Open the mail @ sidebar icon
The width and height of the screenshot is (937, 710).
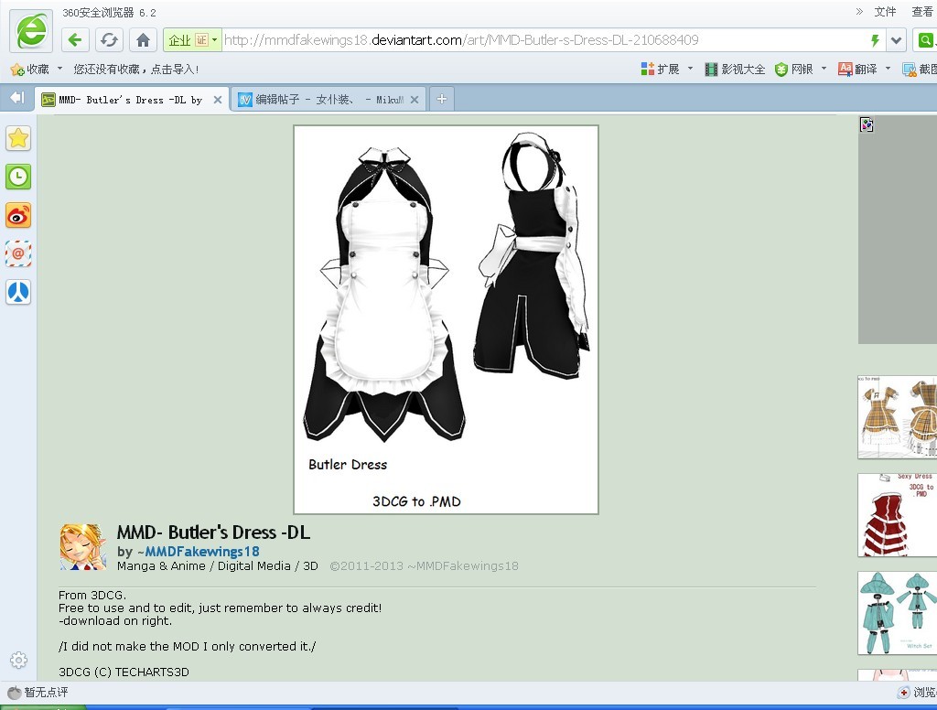click(18, 254)
